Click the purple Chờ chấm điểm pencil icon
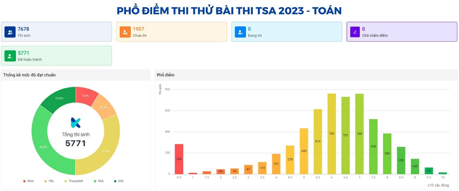This screenshot has width=459, height=191. click(x=355, y=32)
